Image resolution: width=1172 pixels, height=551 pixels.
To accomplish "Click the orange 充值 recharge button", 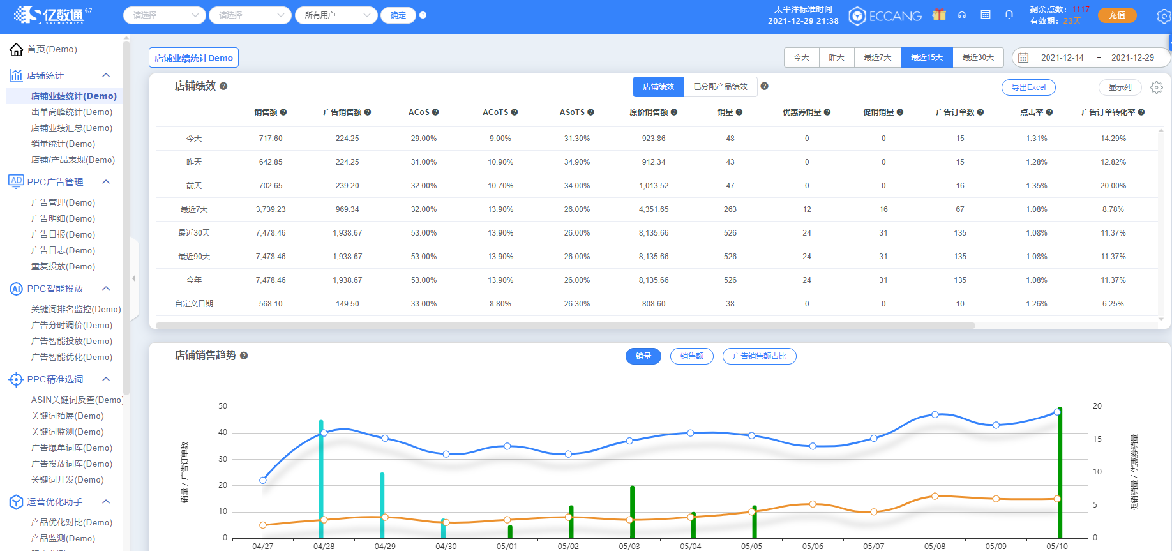I will click(x=1117, y=15).
